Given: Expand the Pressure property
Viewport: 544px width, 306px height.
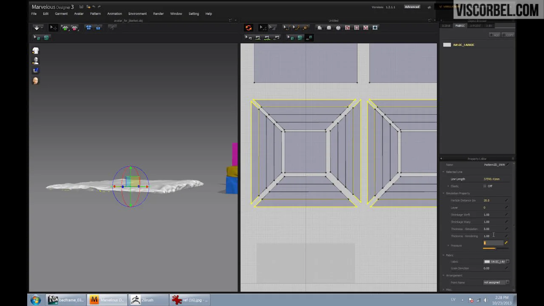Looking at the screenshot, I should coord(448,246).
